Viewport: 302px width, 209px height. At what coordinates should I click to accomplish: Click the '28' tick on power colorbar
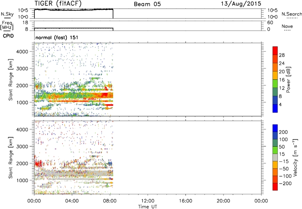point(282,55)
